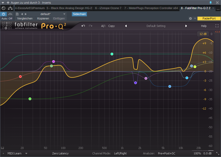The height and width of the screenshot is (157, 221).
Task: Go to next preset with right arrow
Action: (26, 14)
